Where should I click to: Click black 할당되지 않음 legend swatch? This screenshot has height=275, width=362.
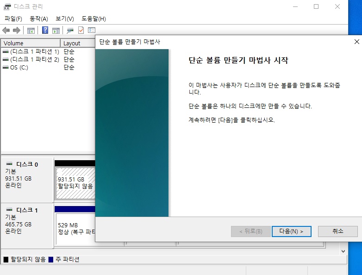pos(6,260)
